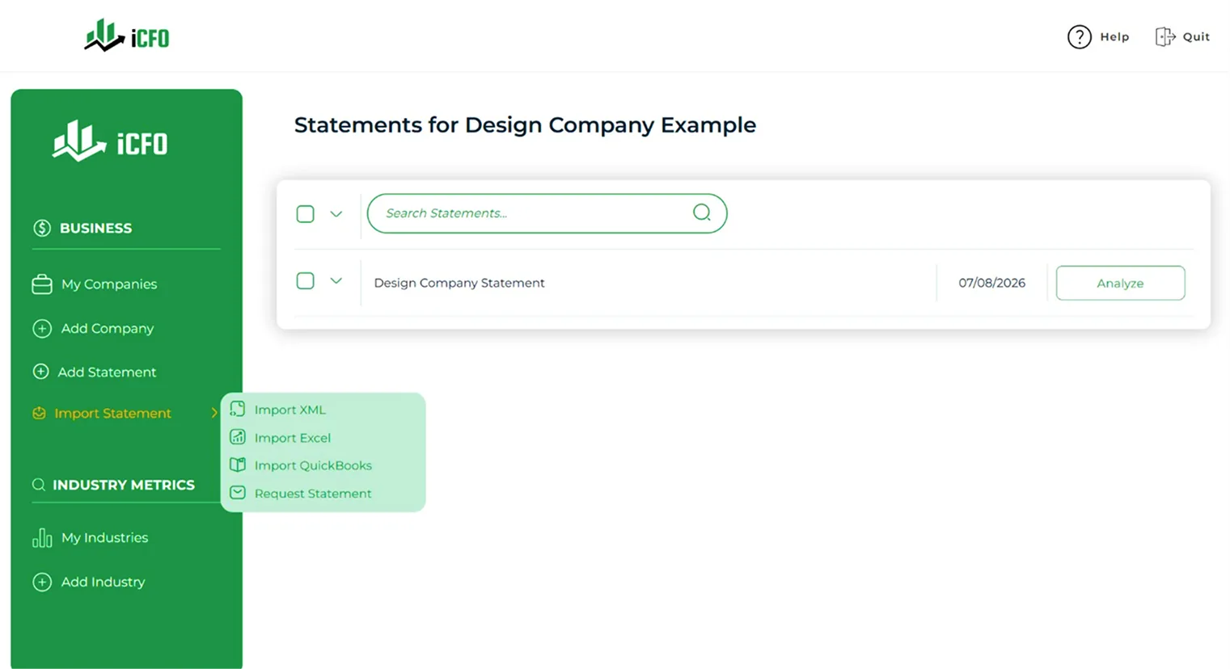Click the Design Company Statement name
The image size is (1230, 669).
click(459, 283)
